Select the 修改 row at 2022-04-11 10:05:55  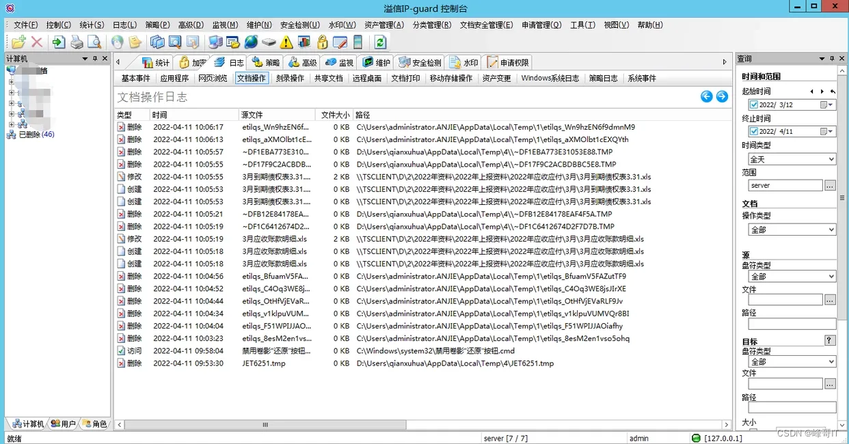point(422,177)
